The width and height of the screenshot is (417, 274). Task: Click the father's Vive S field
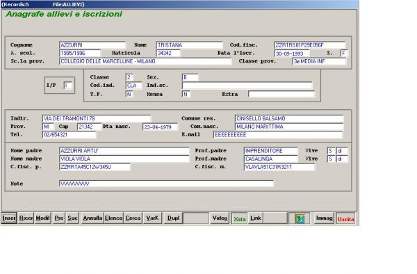pyautogui.click(x=331, y=151)
